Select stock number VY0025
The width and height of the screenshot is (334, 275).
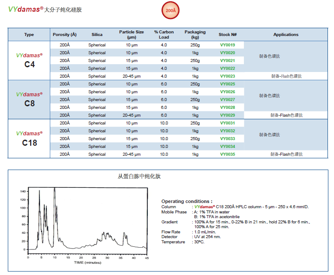click(227, 84)
